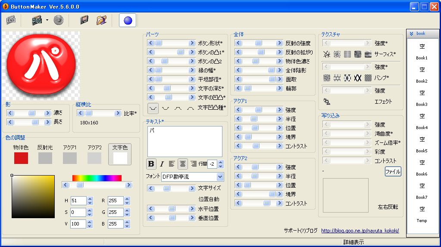The height and width of the screenshot is (247, 441).
Task: Open the dropdown arrow beside PNG icon
Action: pos(47,20)
